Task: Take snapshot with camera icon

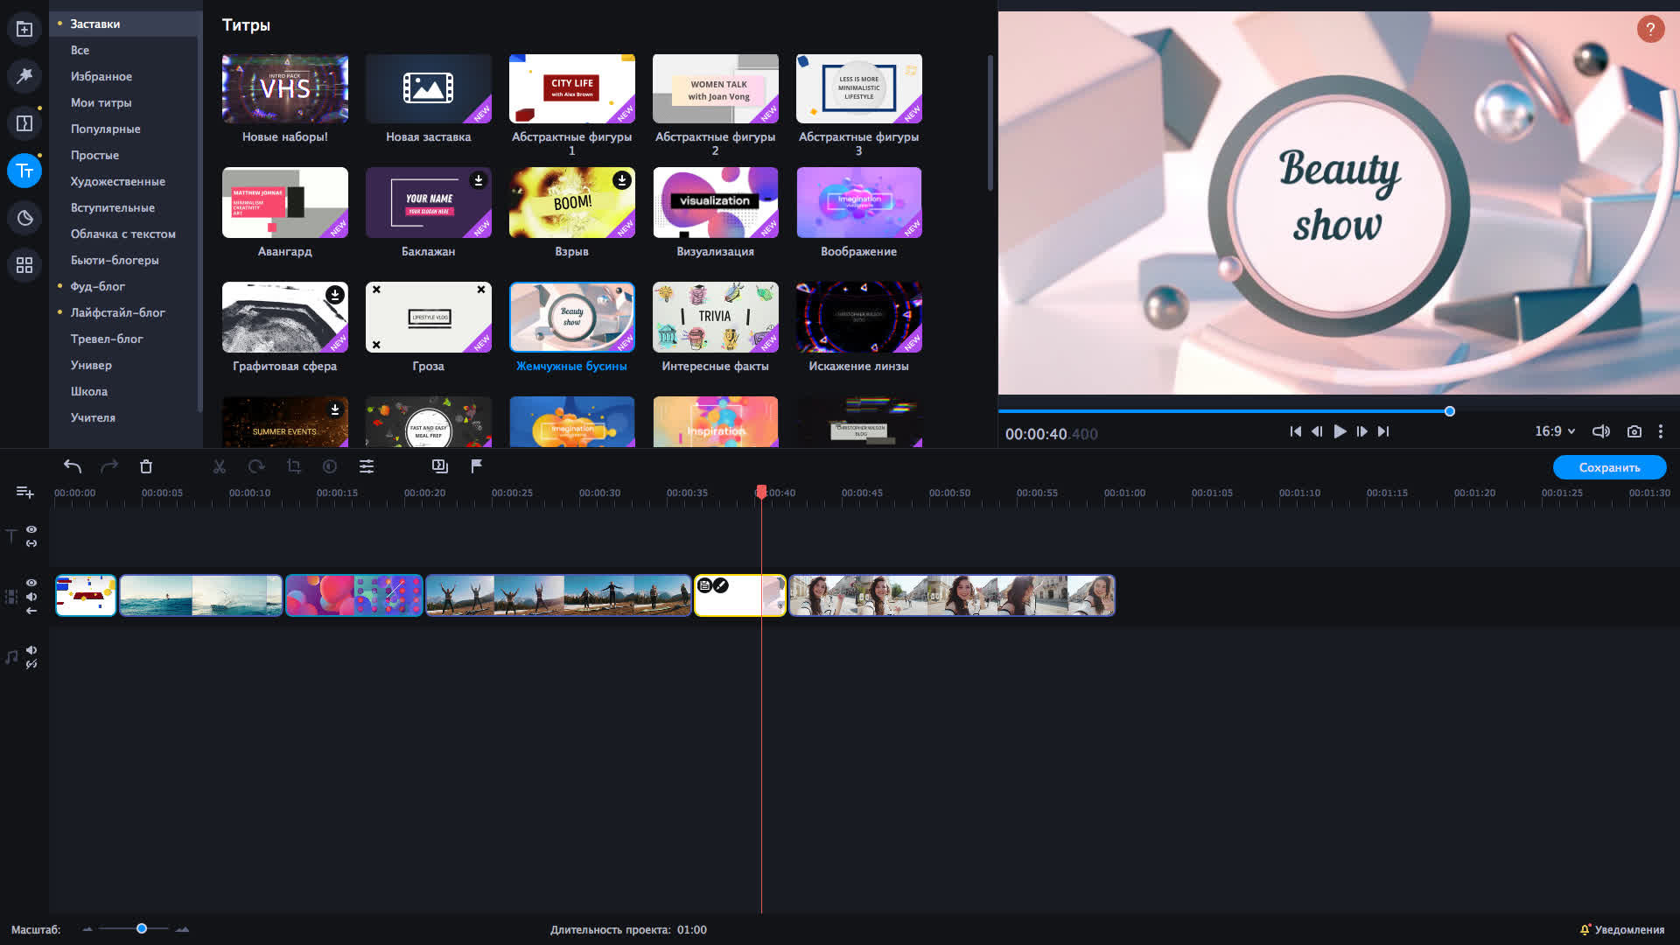Action: click(x=1634, y=431)
